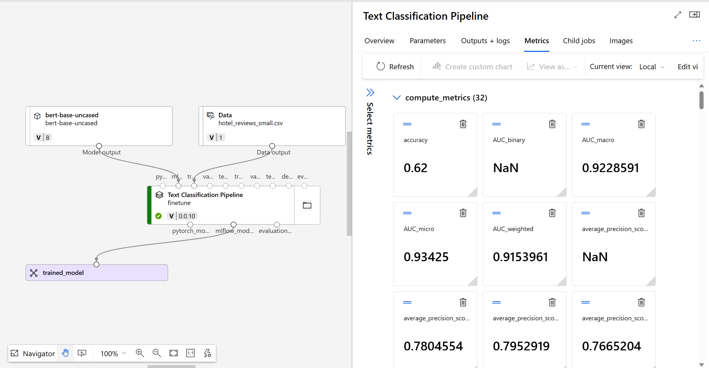Grab the AUC_weighted card drag handle

pyautogui.click(x=496, y=213)
